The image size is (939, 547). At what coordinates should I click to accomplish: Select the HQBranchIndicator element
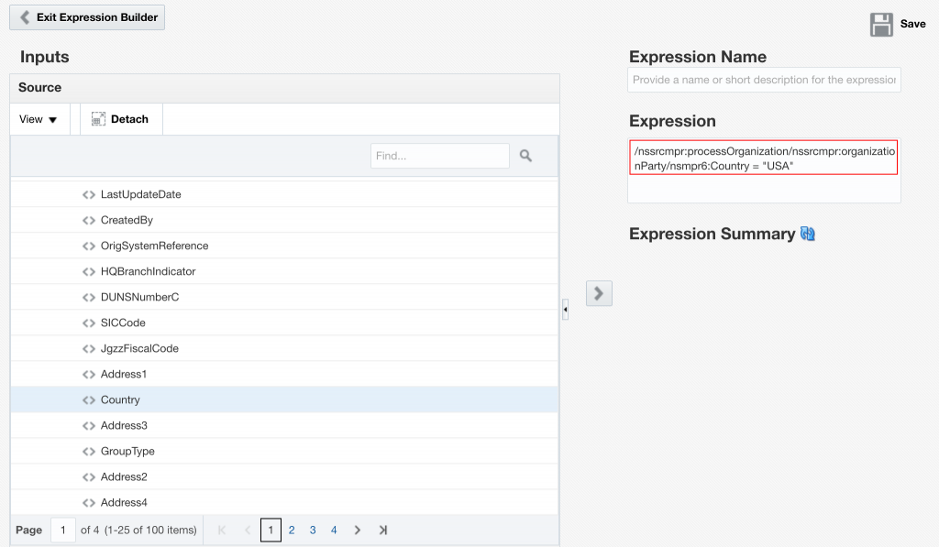tap(148, 271)
